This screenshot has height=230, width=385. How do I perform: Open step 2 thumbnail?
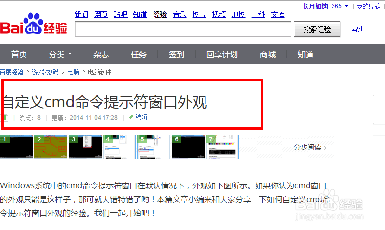point(51,147)
